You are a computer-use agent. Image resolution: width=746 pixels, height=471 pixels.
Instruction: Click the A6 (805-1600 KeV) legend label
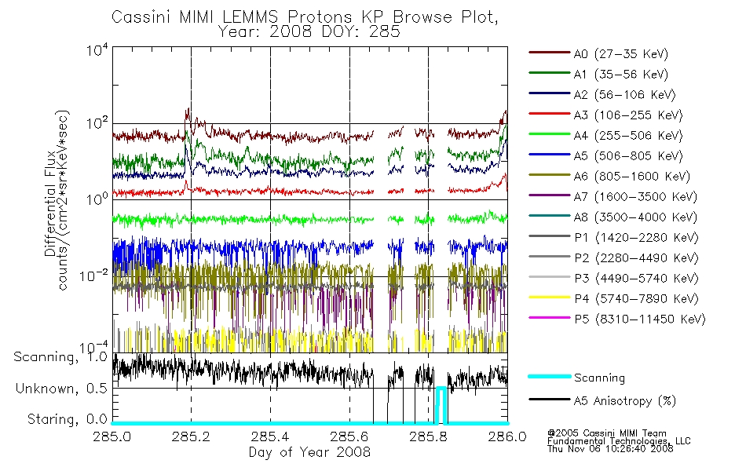(x=632, y=177)
